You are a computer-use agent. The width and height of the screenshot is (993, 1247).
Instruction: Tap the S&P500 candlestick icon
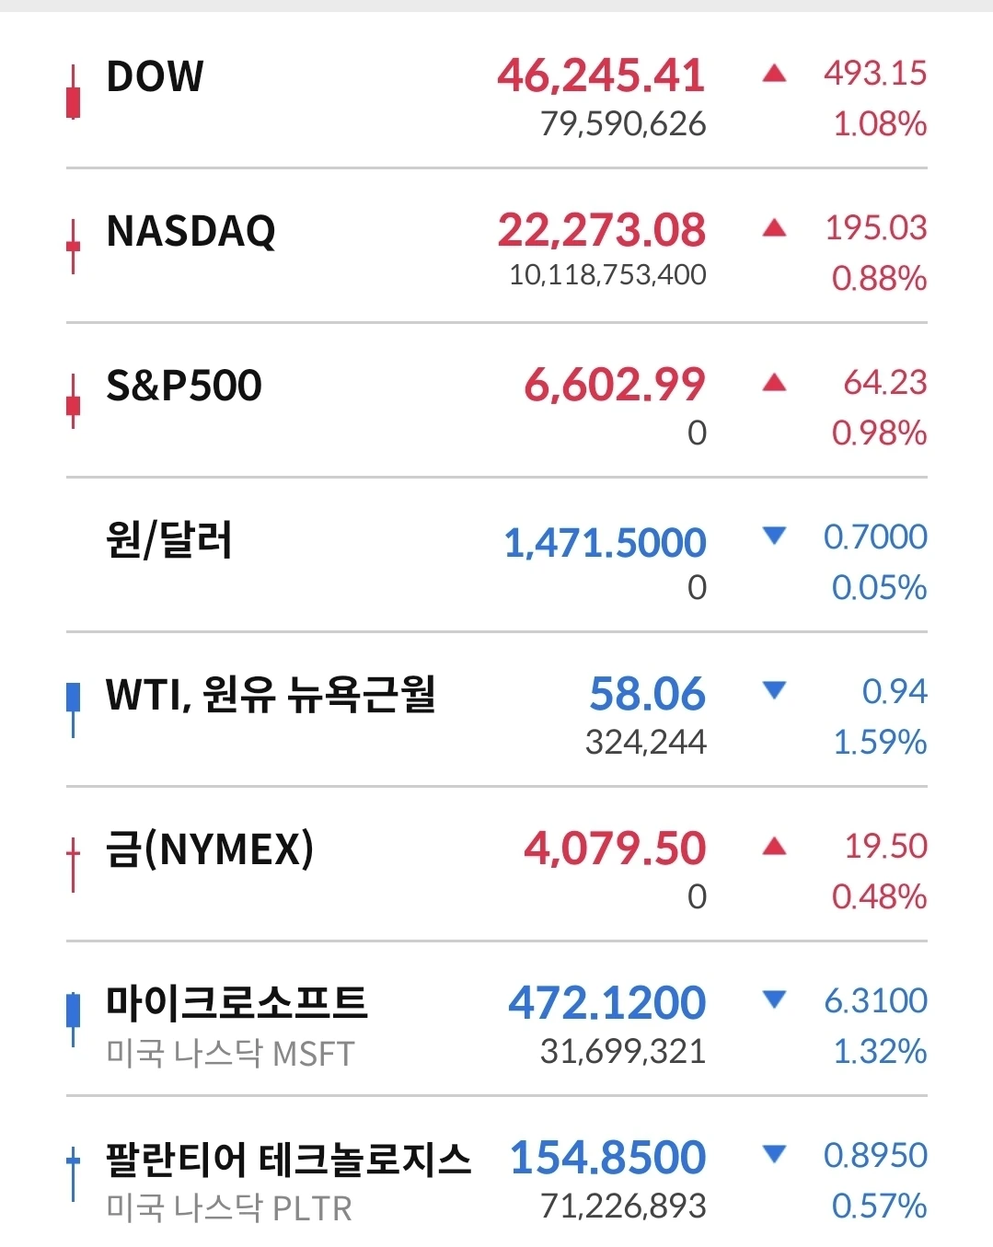(x=73, y=401)
